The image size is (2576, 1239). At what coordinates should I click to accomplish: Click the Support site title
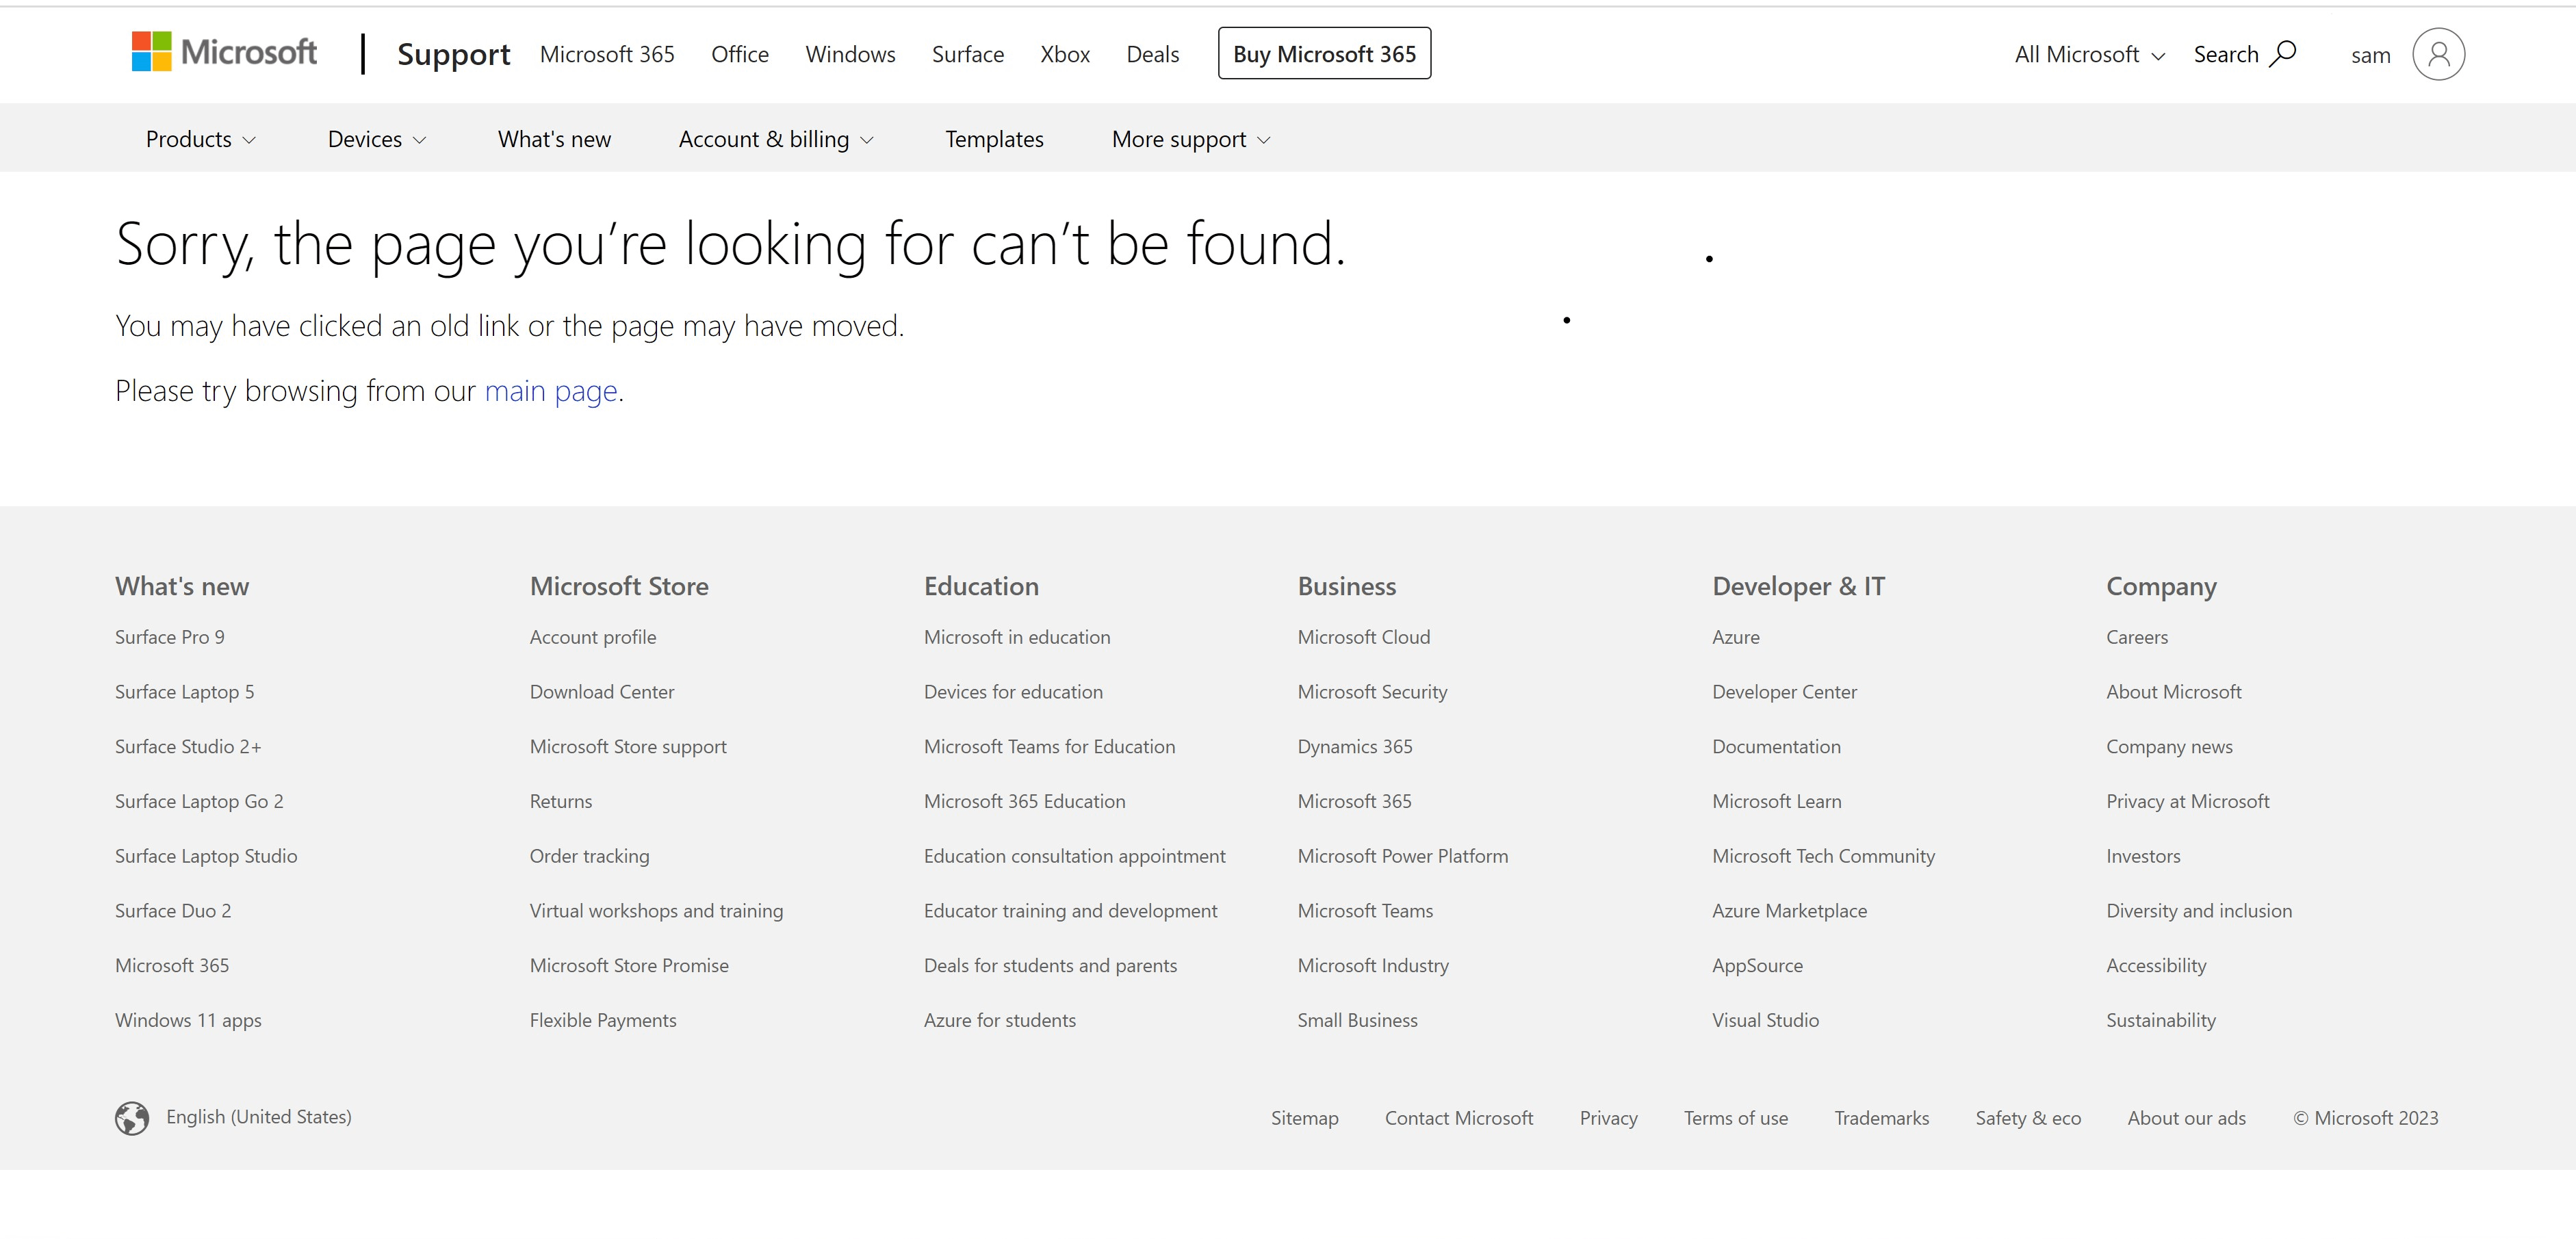tap(453, 54)
